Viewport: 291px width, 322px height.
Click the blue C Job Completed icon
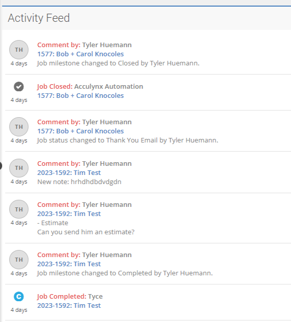pos(19,297)
